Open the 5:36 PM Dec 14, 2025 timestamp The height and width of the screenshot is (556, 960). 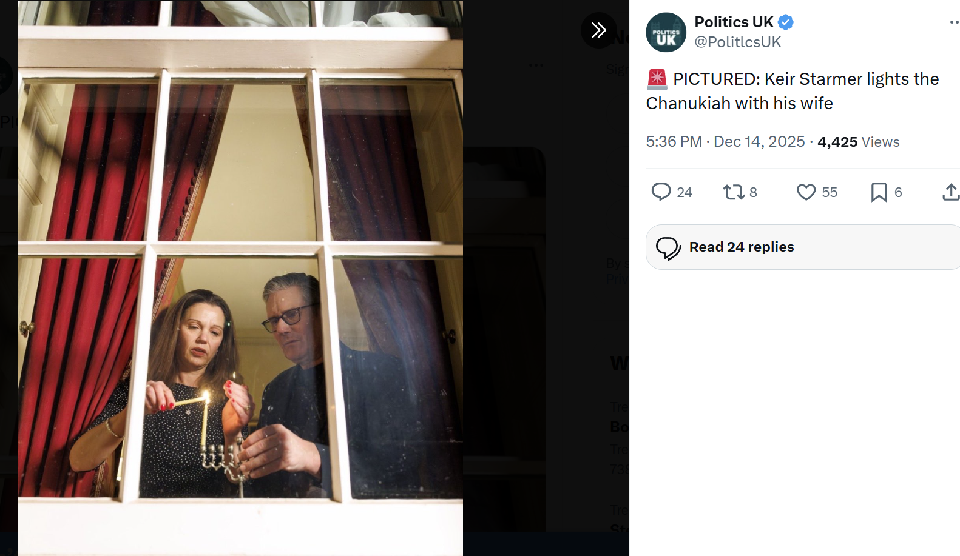point(725,142)
